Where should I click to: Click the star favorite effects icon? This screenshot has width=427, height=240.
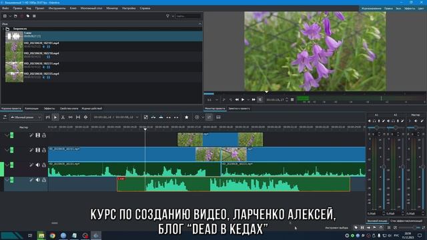point(187,117)
